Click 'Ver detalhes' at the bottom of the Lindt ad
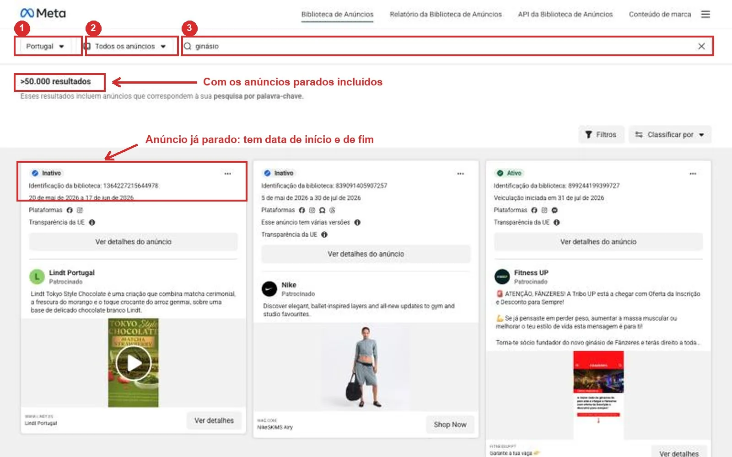 pyautogui.click(x=214, y=420)
